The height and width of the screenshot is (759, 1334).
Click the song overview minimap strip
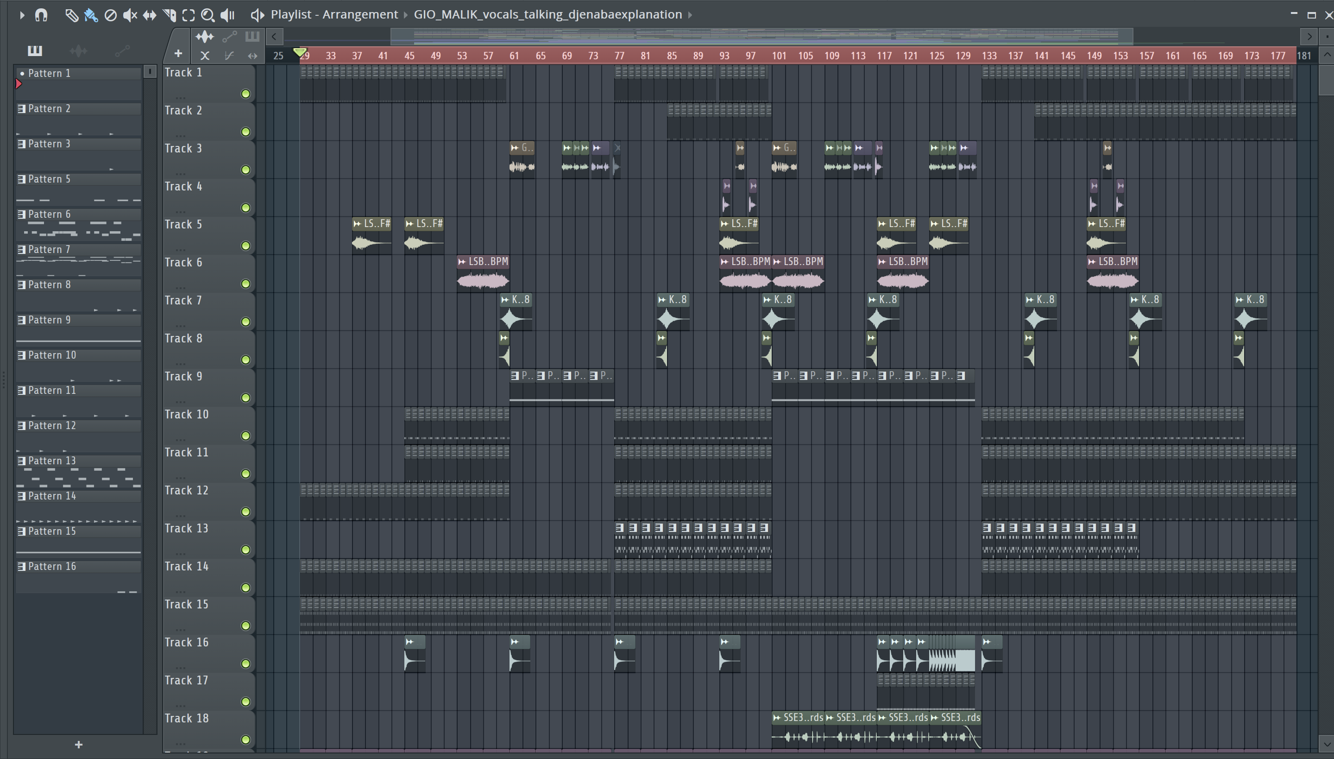coord(761,36)
